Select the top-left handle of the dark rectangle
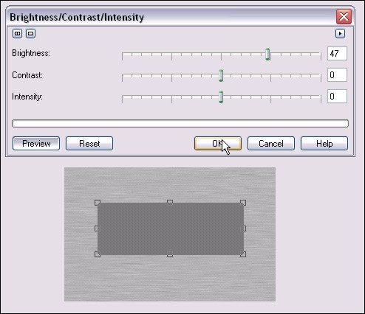The width and height of the screenshot is (365, 314). (98, 203)
